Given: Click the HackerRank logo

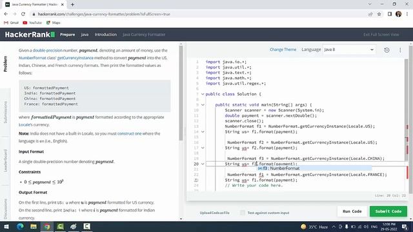Looking at the screenshot, I should pos(30,34).
